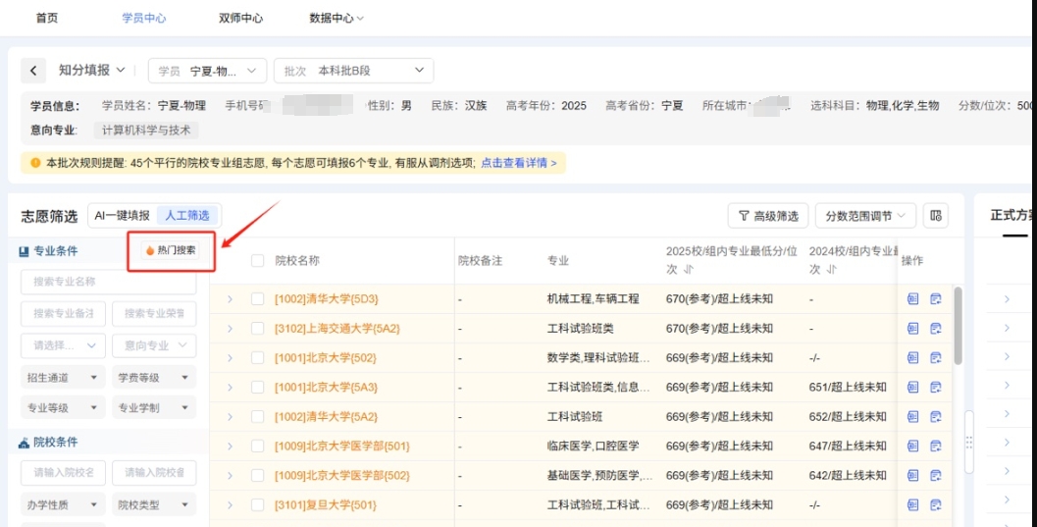Toggle select-all checkbox in 院校名称 header

(257, 261)
